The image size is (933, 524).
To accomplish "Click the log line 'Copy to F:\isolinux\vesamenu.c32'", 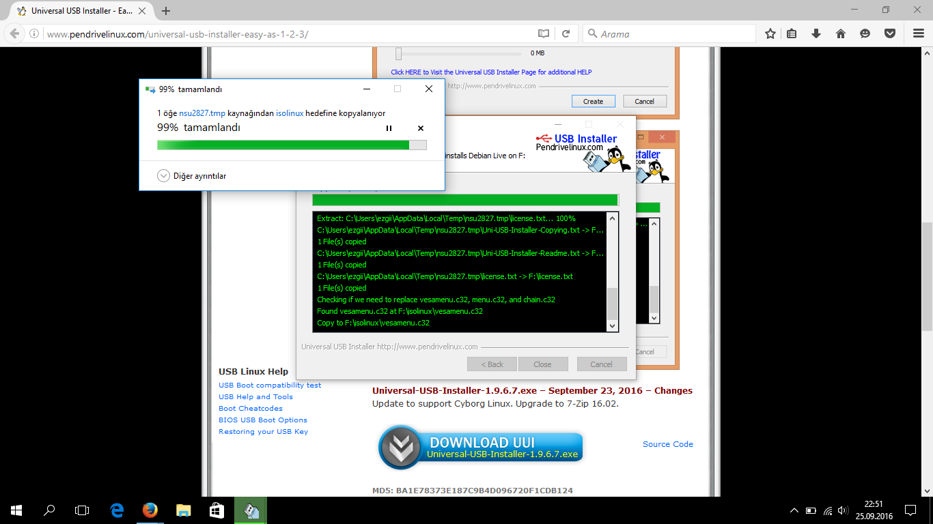I will click(374, 323).
